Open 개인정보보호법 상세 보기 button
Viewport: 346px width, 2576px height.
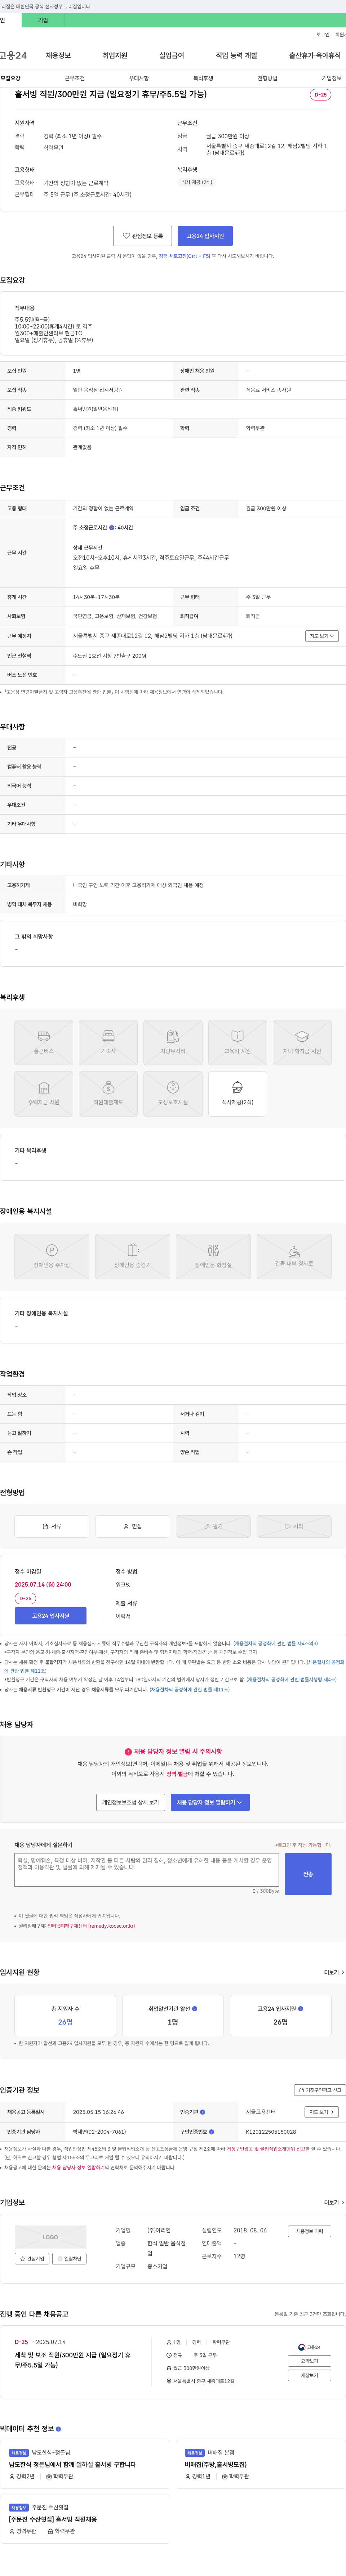coord(131,1802)
